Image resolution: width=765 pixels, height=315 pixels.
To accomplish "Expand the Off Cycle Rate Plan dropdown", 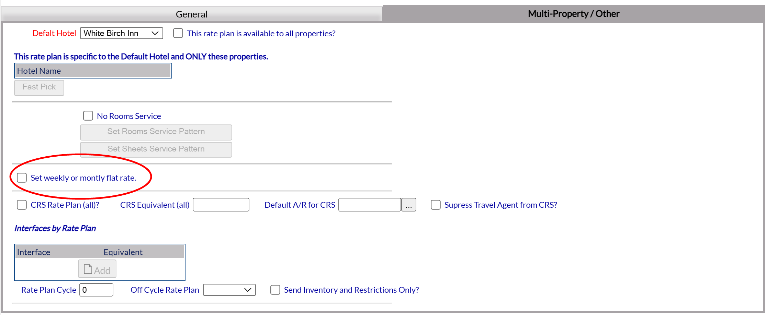I will click(x=229, y=290).
